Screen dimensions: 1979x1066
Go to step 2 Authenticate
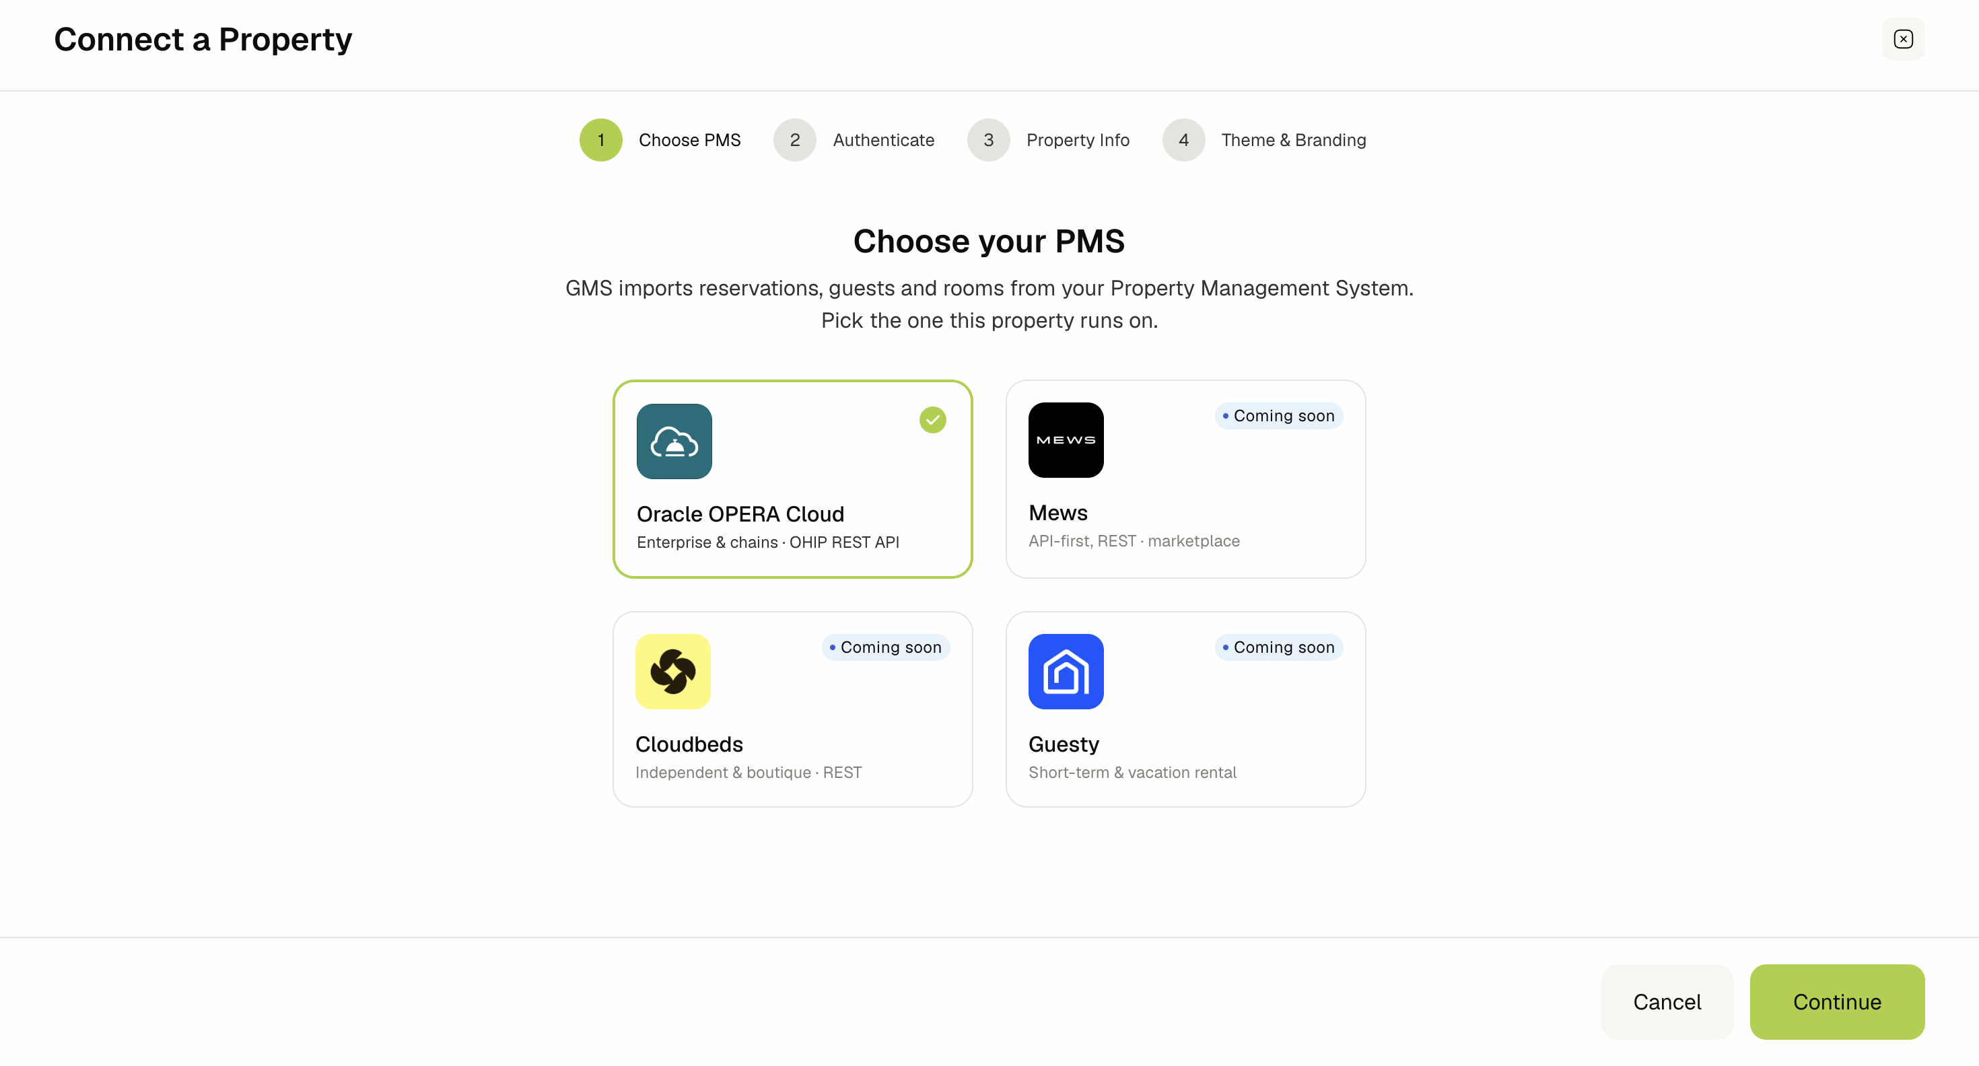point(854,140)
